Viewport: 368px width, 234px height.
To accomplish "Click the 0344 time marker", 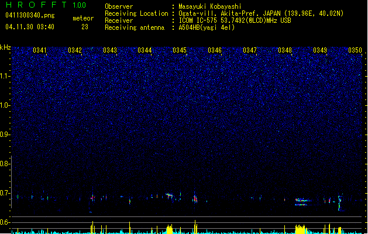I will 145,50.
